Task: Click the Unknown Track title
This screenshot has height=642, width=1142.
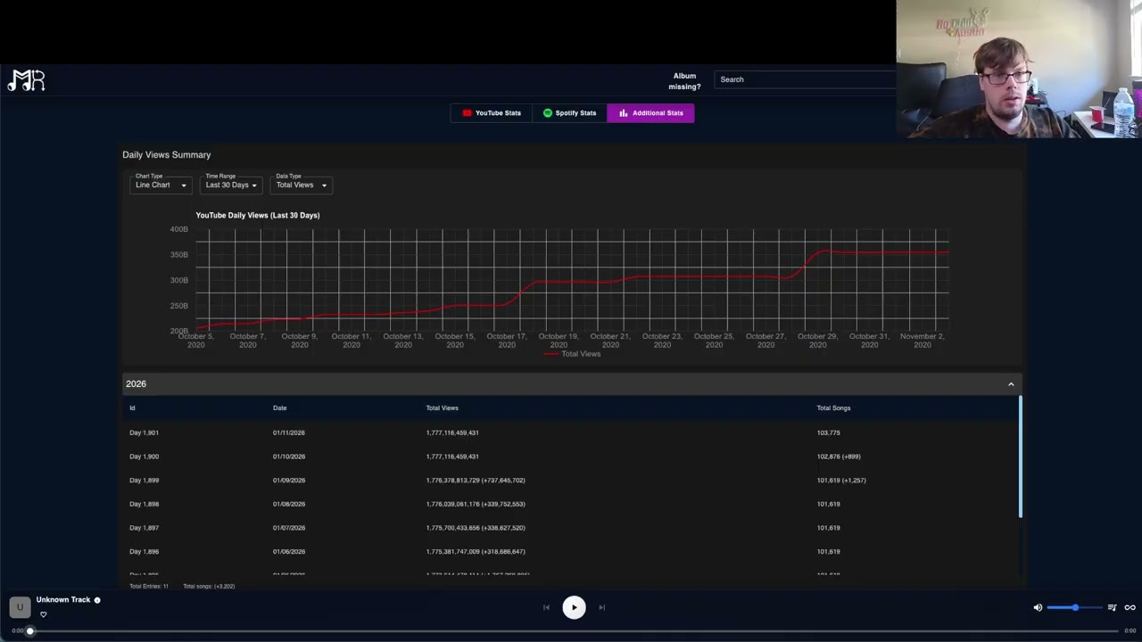Action: [x=63, y=600]
